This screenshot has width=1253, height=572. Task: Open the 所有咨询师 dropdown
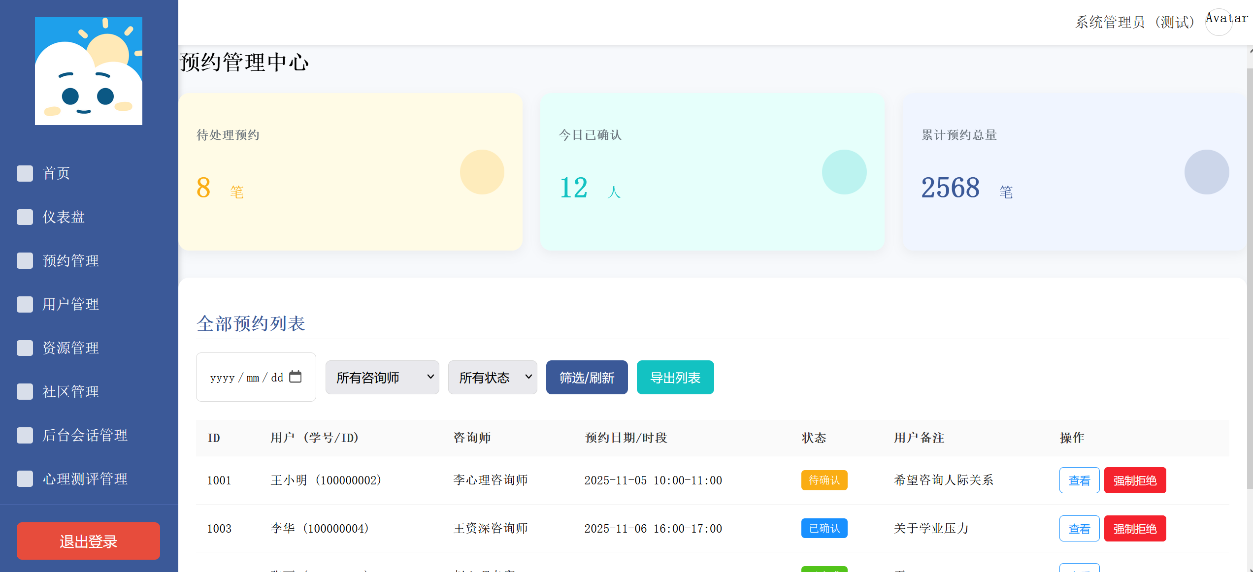[382, 378]
